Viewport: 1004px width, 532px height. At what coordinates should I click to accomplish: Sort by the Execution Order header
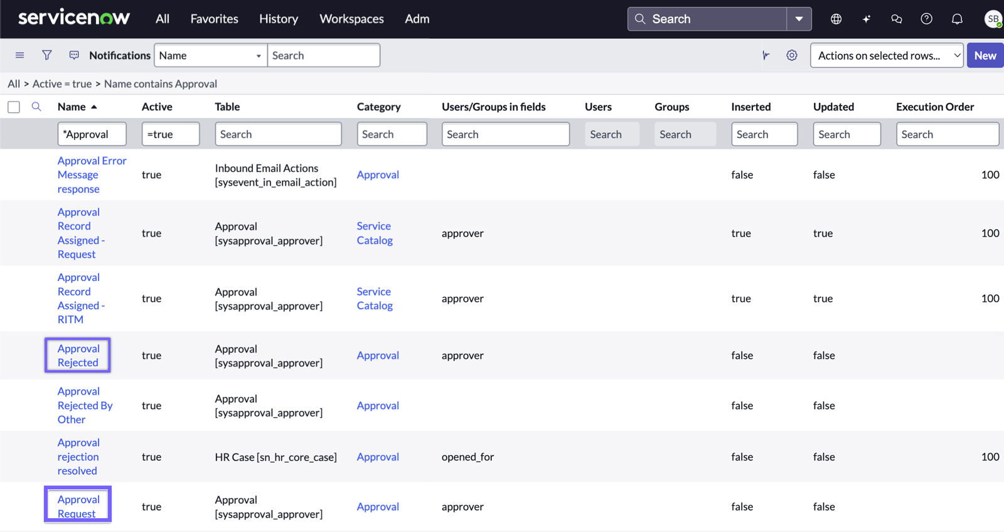(935, 107)
